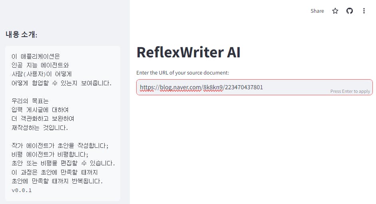
Task: Click the v0.0.1 version text
Action: (22, 190)
